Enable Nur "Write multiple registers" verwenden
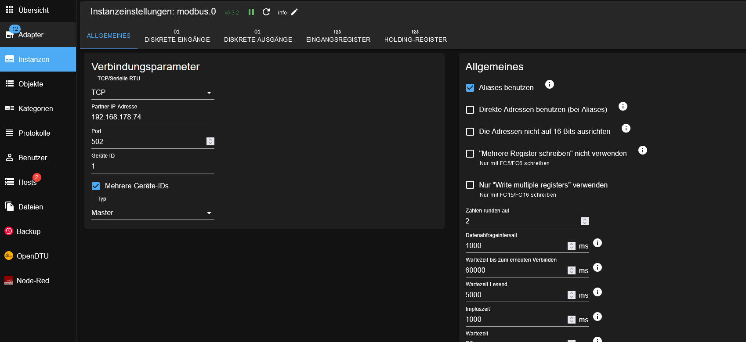746x342 pixels. (x=470, y=185)
